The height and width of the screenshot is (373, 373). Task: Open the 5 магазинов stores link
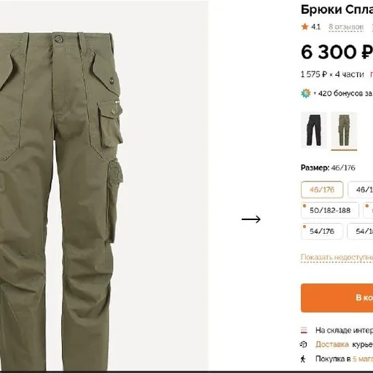[x=363, y=358]
